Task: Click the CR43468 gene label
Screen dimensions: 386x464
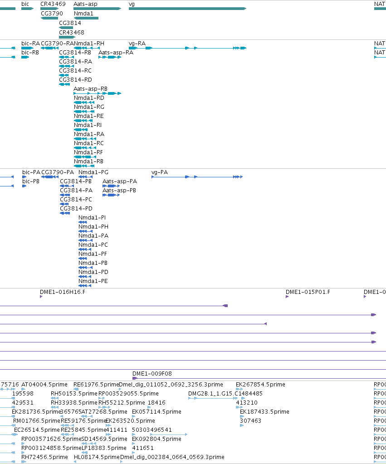Action: [72, 32]
